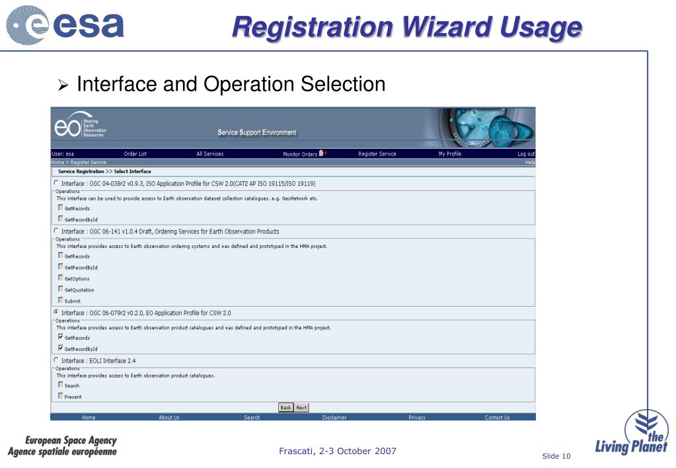Click Search in the footer bar
The height and width of the screenshot is (468, 676).
pos(252,418)
